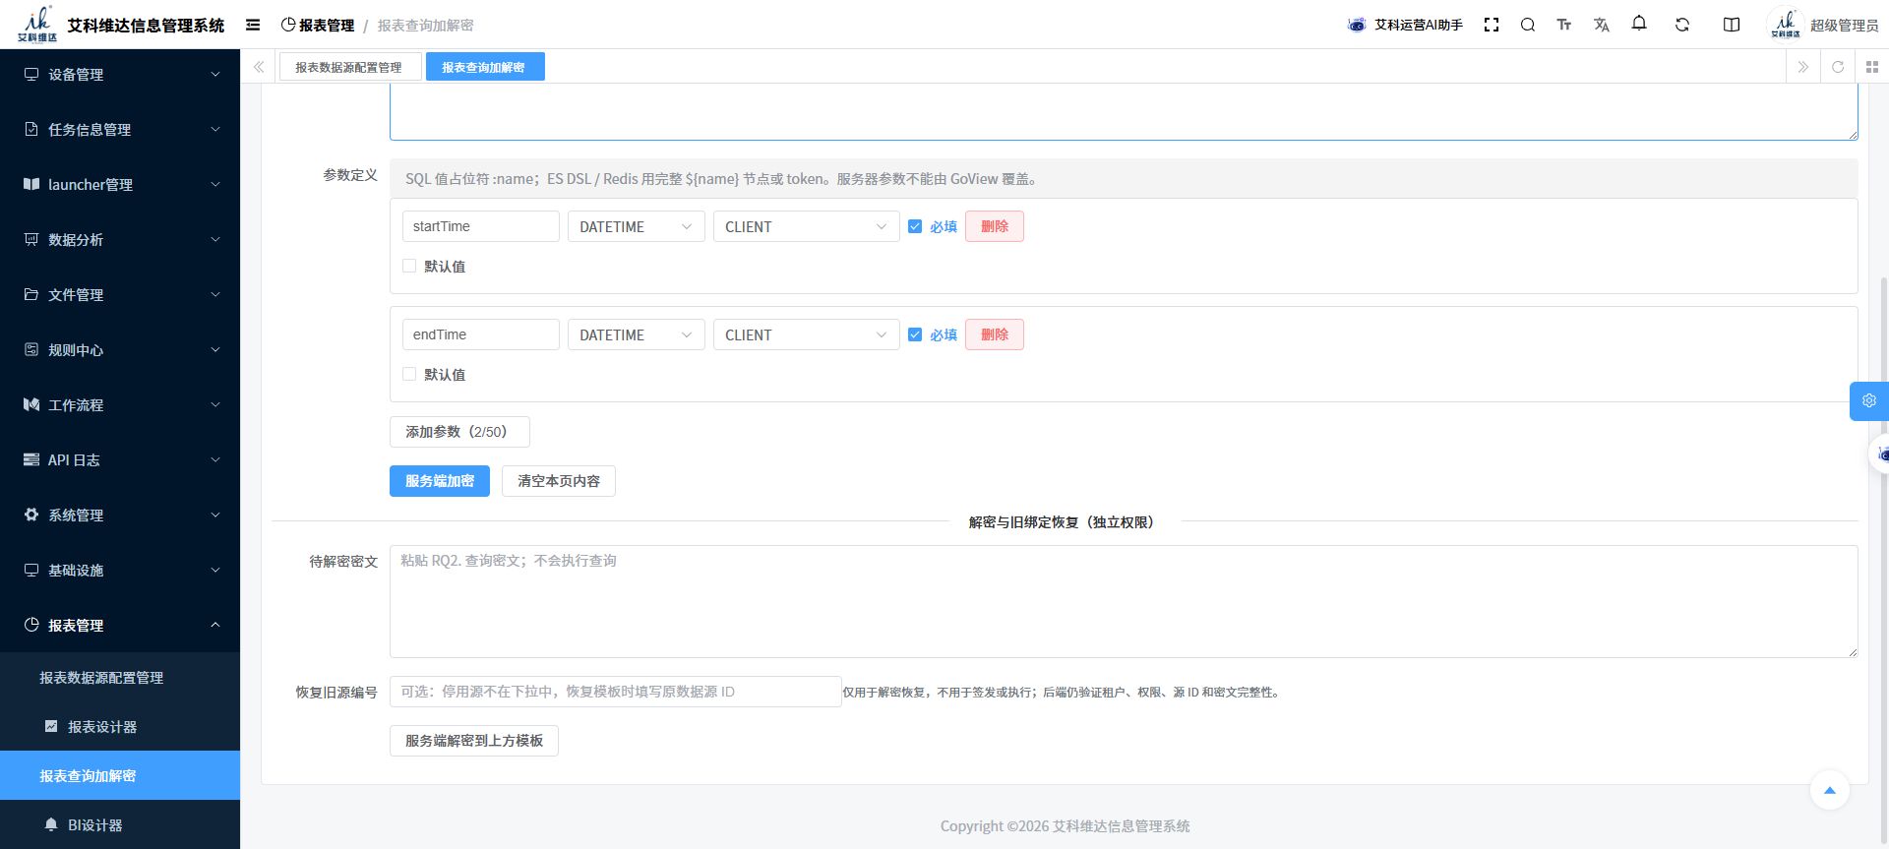Open the DATETIME type dropdown for endTime

[636, 334]
